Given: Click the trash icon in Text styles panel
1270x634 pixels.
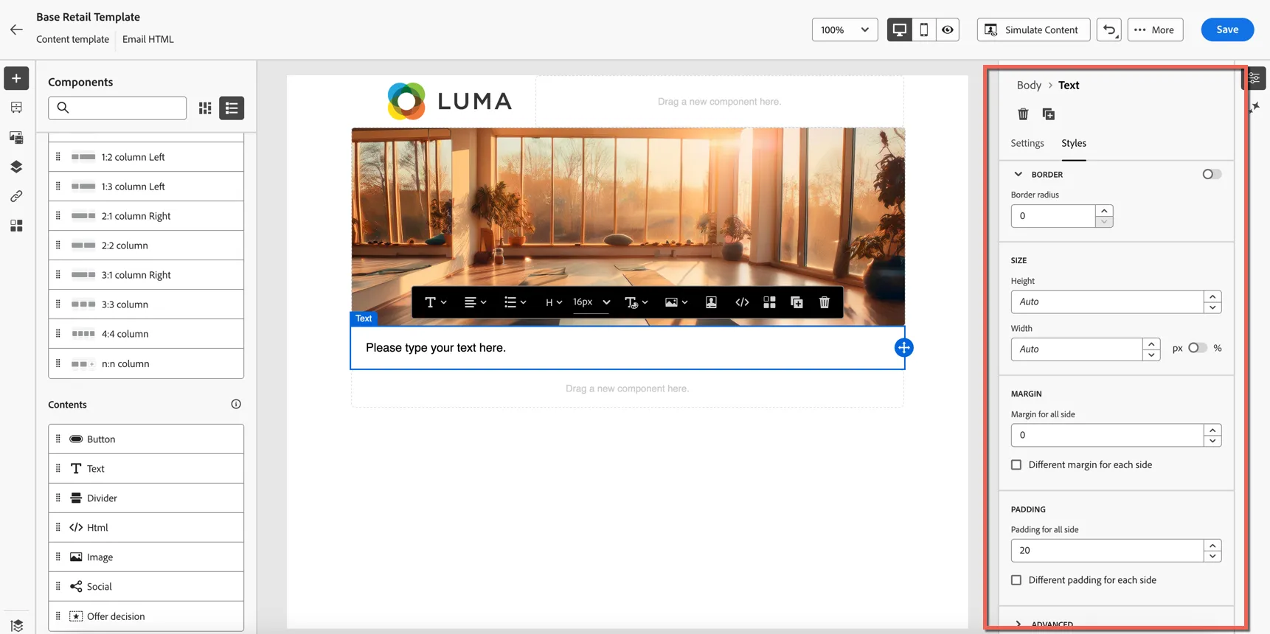Looking at the screenshot, I should click(1023, 114).
